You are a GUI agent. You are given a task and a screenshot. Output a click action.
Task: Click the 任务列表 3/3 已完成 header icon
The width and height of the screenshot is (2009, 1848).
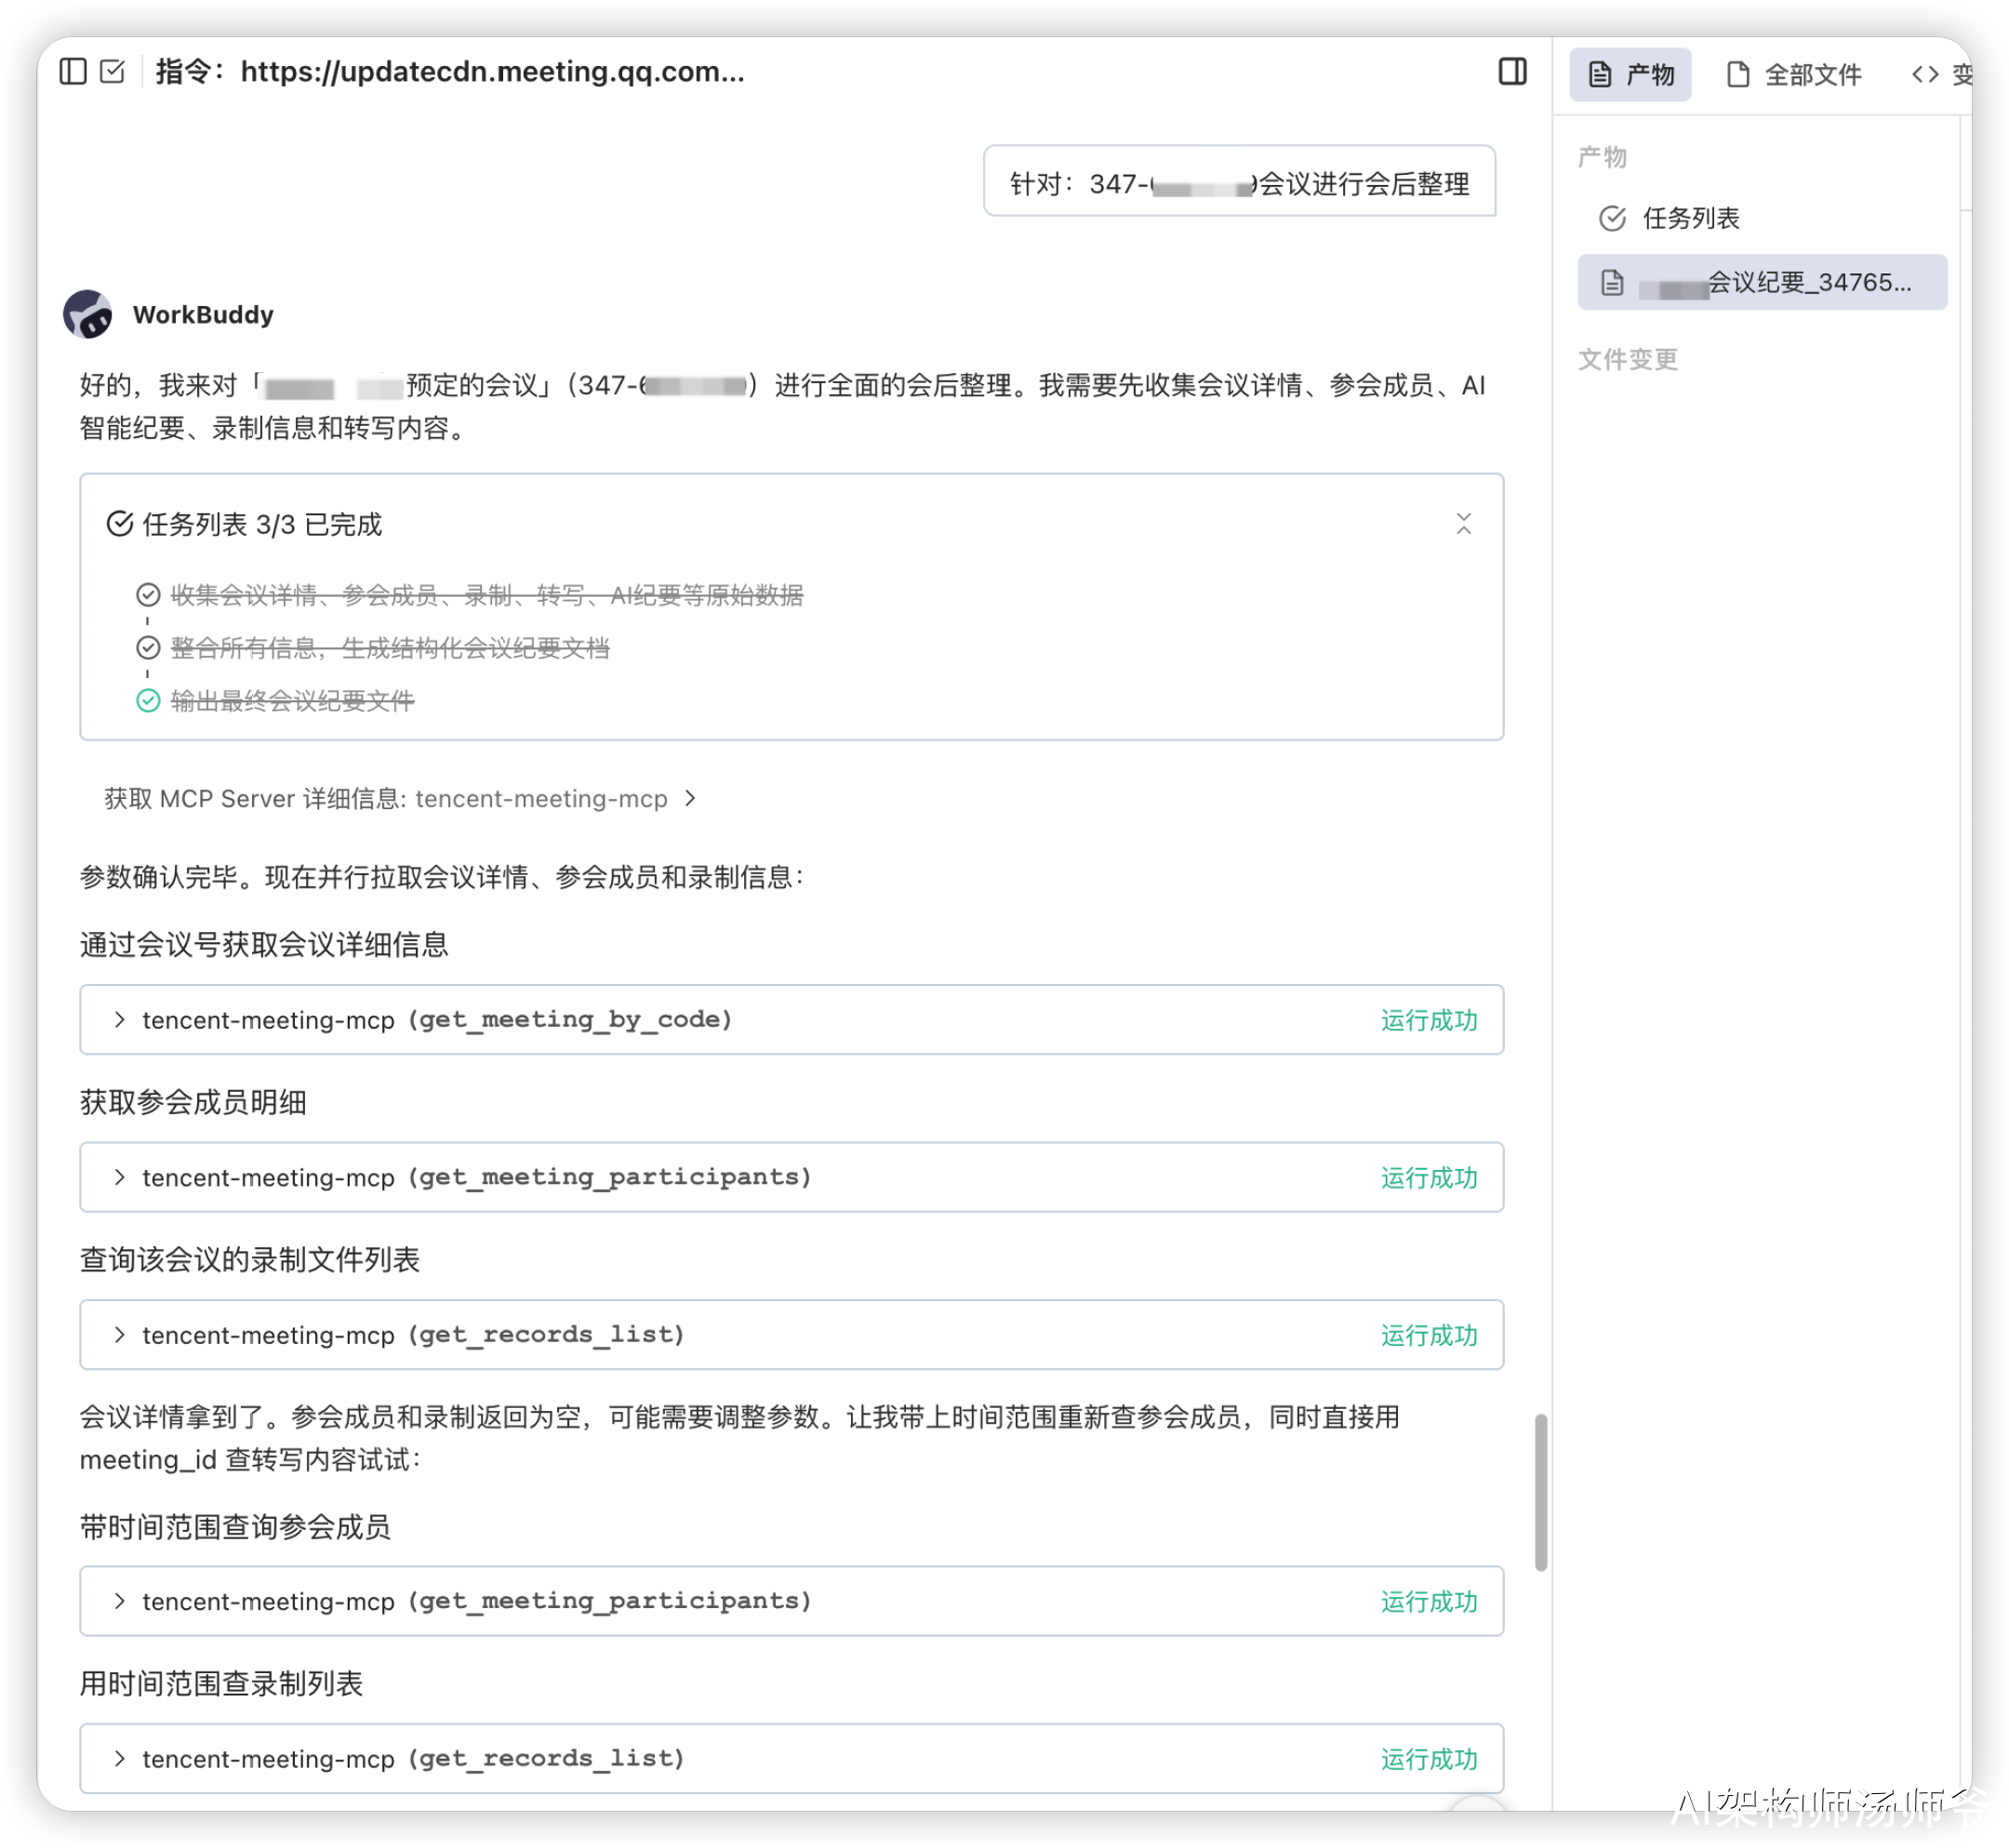[120, 524]
